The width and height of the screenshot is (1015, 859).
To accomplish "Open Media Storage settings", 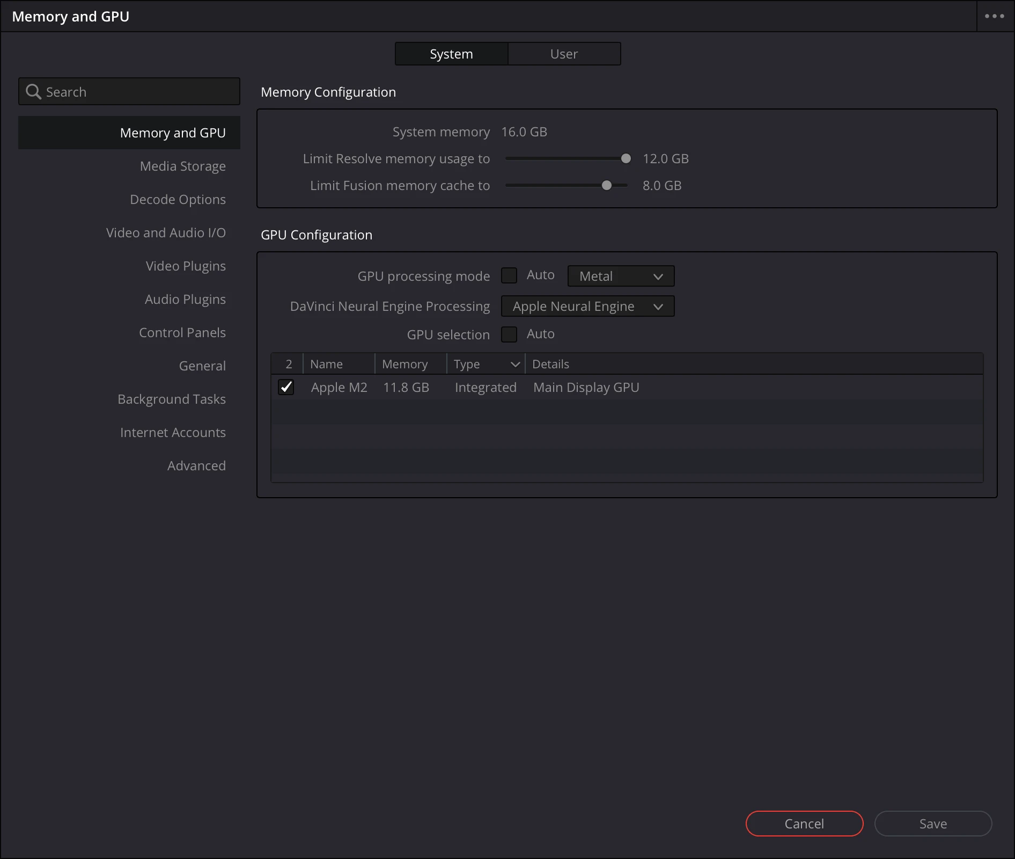I will coord(182,166).
